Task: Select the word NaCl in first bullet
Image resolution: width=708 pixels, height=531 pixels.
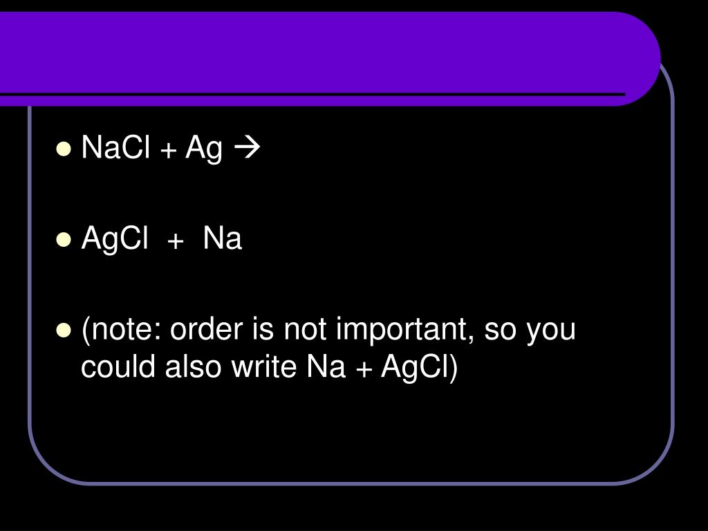Action: click(115, 147)
